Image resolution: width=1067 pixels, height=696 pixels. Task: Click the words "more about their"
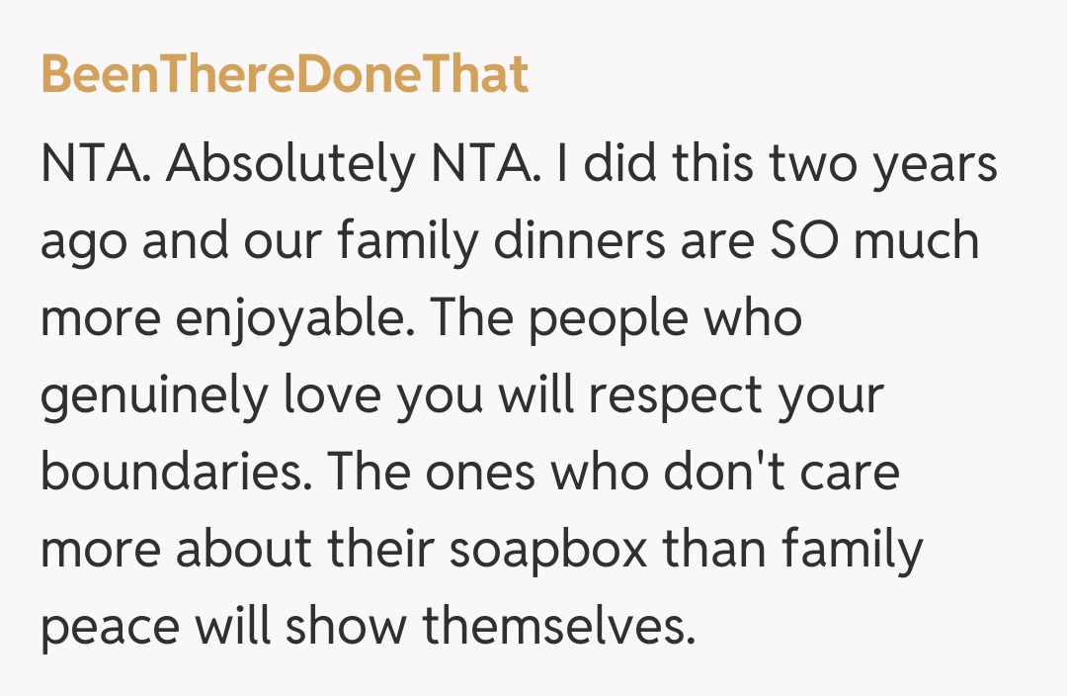(235, 550)
